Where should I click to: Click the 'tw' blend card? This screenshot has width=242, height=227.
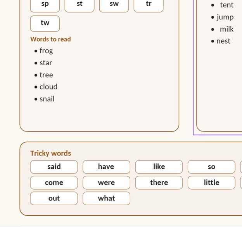coord(45,24)
